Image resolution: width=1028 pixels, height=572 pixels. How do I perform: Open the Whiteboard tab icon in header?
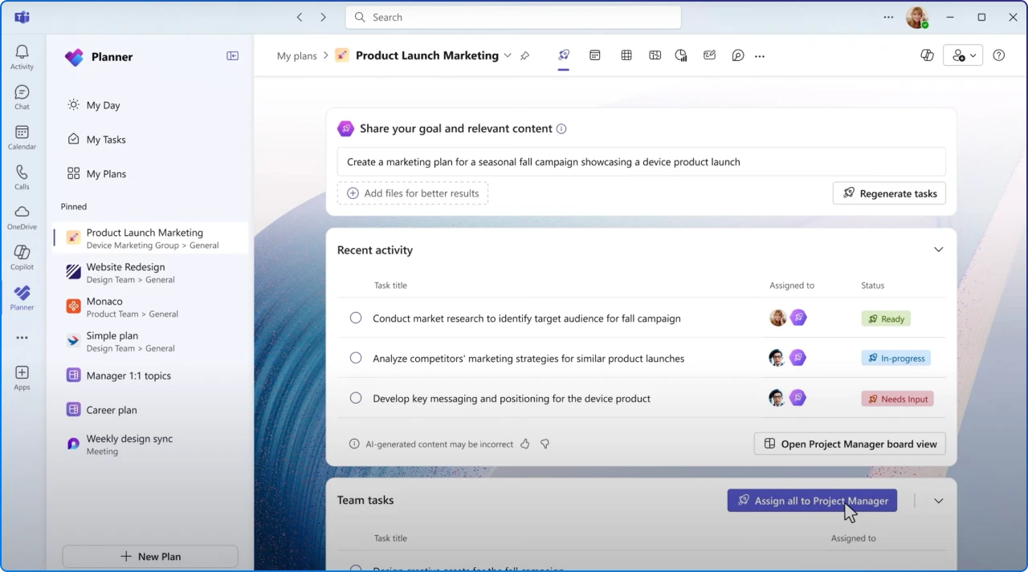point(709,55)
